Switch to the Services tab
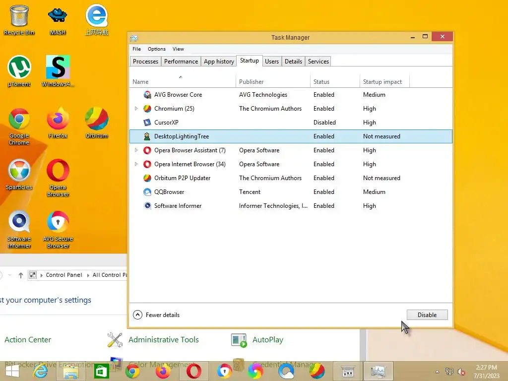 coord(318,62)
